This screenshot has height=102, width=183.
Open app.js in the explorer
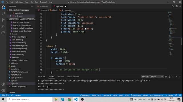click(x=13, y=66)
